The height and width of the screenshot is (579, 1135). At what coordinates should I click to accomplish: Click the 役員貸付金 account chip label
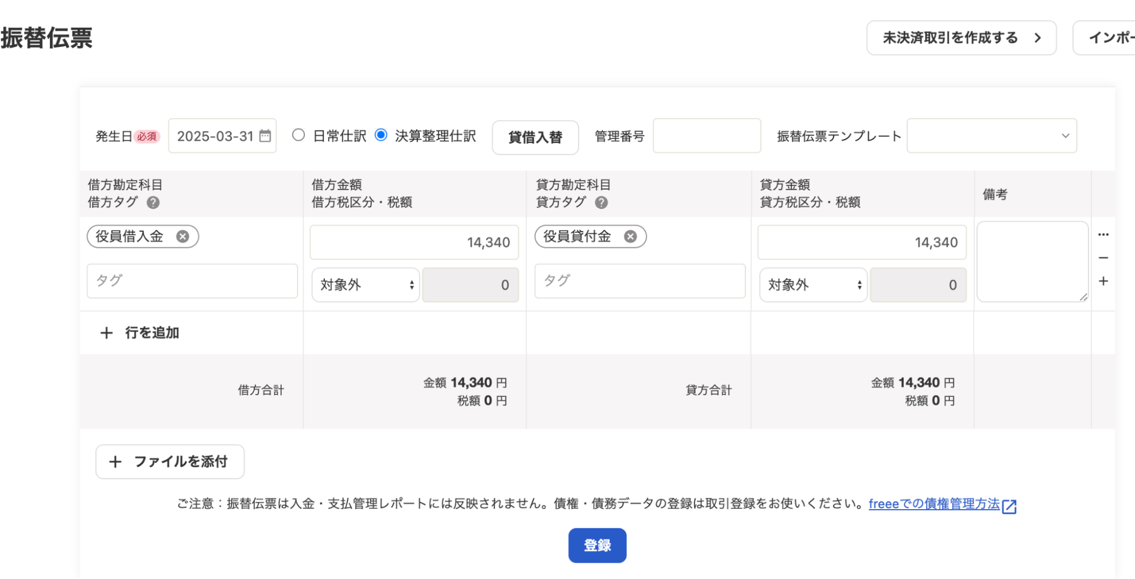point(577,237)
